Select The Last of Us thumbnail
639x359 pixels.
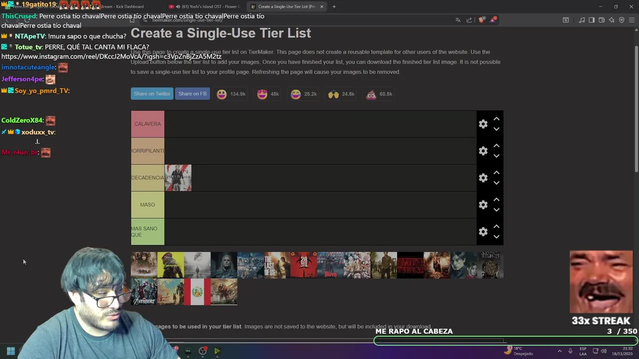pyautogui.click(x=277, y=265)
